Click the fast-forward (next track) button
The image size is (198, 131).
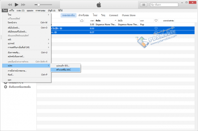(23, 5)
